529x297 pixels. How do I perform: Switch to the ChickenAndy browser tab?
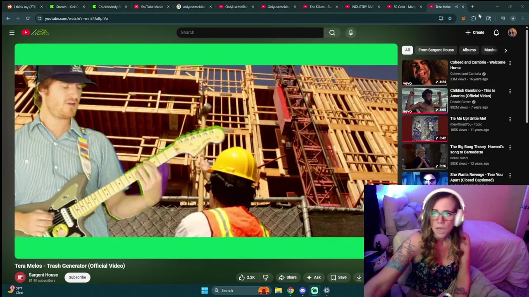[110, 7]
